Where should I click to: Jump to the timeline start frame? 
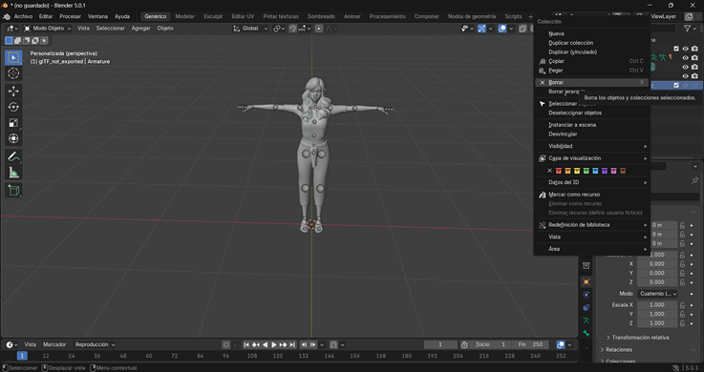pos(246,344)
